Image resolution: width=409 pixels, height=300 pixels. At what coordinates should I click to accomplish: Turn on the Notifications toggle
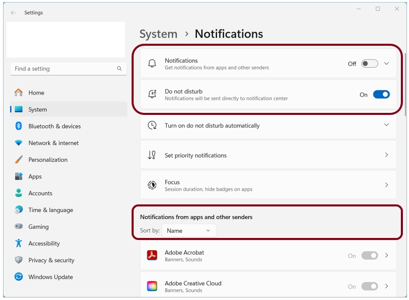point(369,64)
